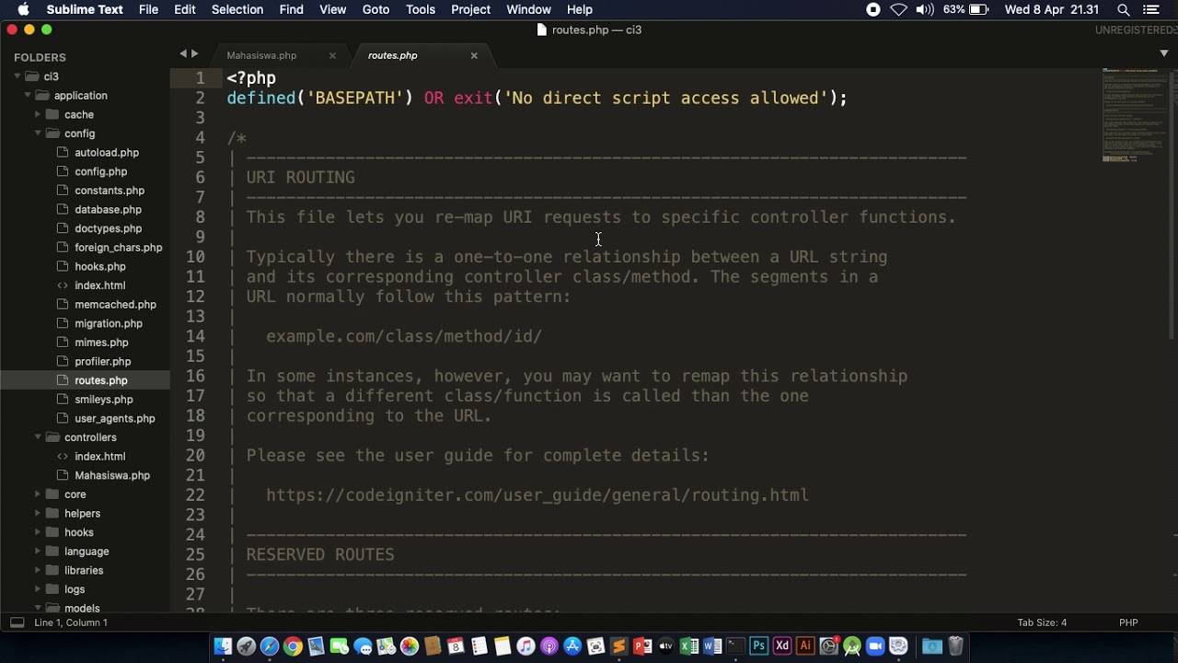Expand the helpers folder
The height and width of the screenshot is (663, 1178).
38,513
